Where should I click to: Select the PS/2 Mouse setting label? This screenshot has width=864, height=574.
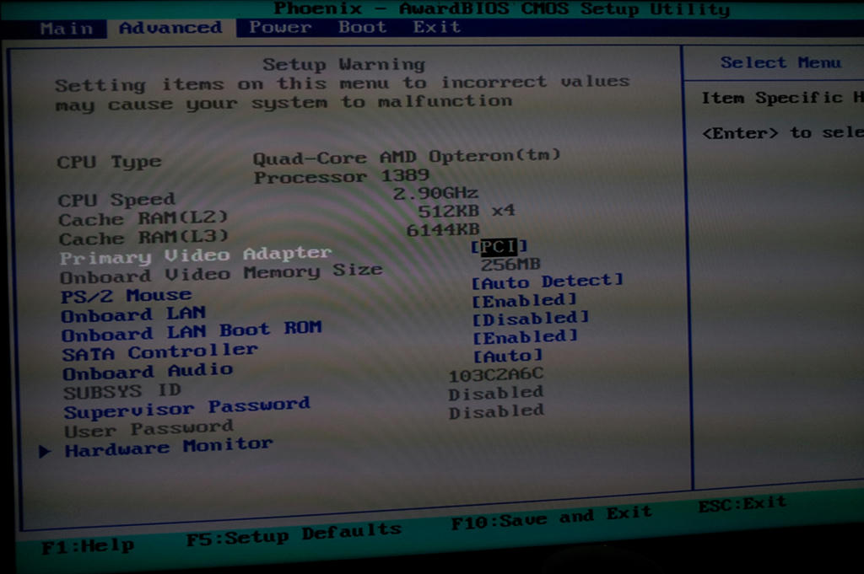[x=127, y=296]
